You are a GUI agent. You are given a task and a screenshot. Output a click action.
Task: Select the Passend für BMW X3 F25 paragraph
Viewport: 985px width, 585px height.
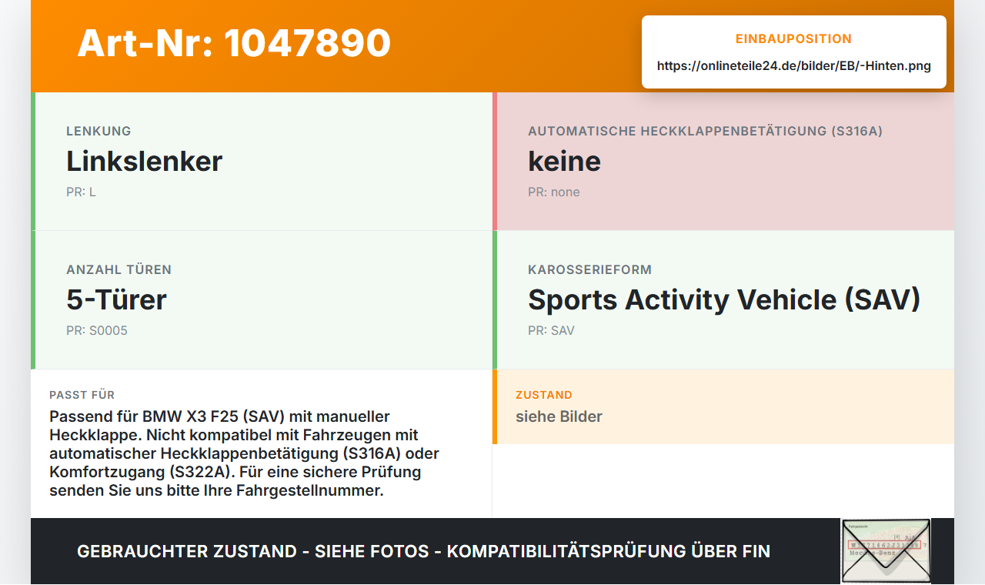point(245,453)
